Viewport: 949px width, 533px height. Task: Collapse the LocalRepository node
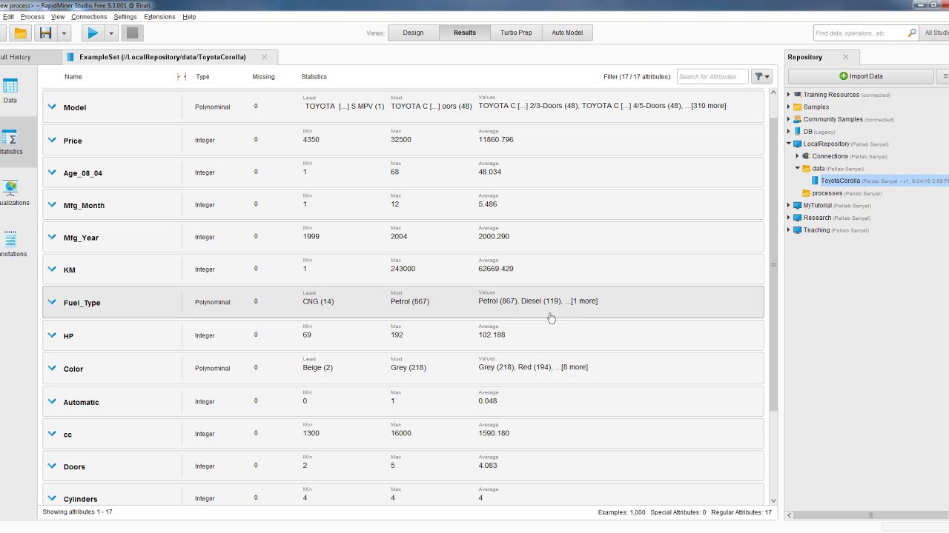tap(789, 144)
